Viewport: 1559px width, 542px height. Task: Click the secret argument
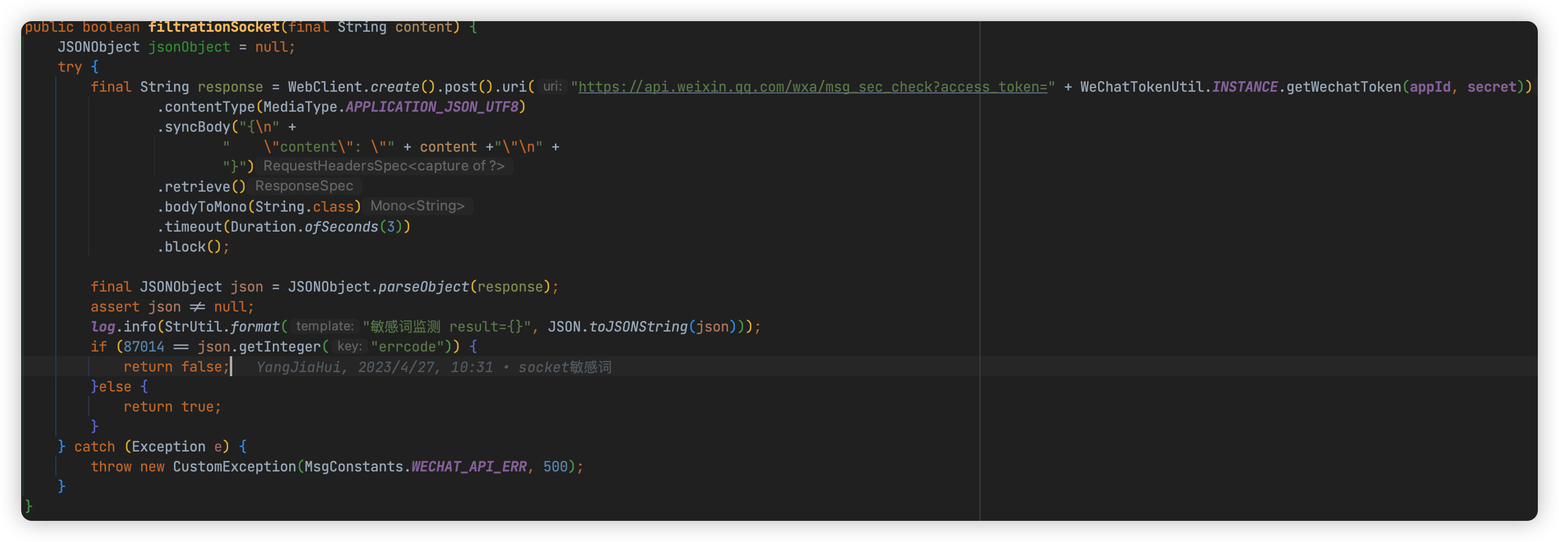(1491, 87)
